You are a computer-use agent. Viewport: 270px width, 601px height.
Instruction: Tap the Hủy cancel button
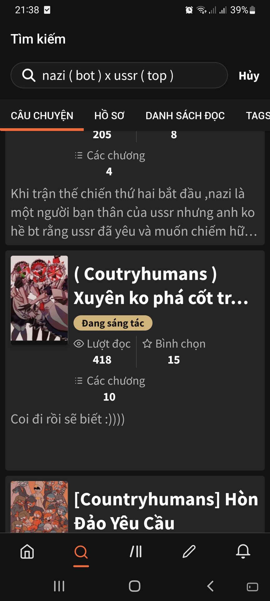249,76
